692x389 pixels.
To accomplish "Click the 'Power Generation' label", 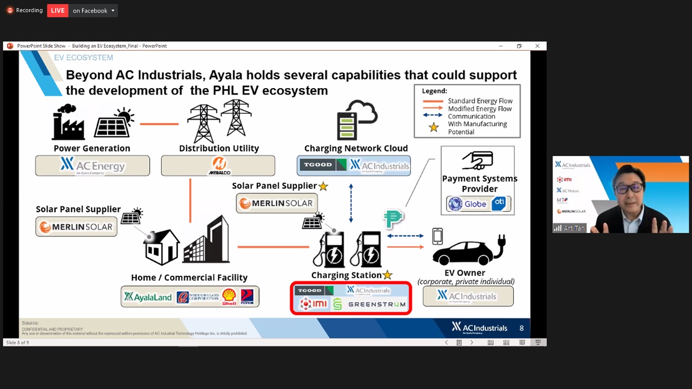I will 92,148.
